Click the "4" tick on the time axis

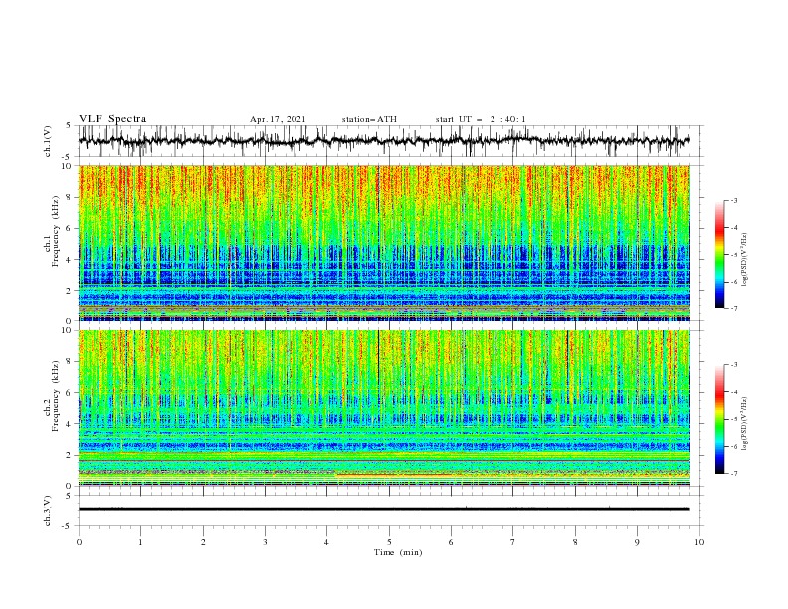coord(326,542)
